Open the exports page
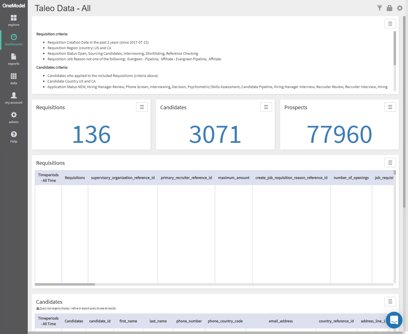The width and height of the screenshot is (408, 334). [14, 59]
